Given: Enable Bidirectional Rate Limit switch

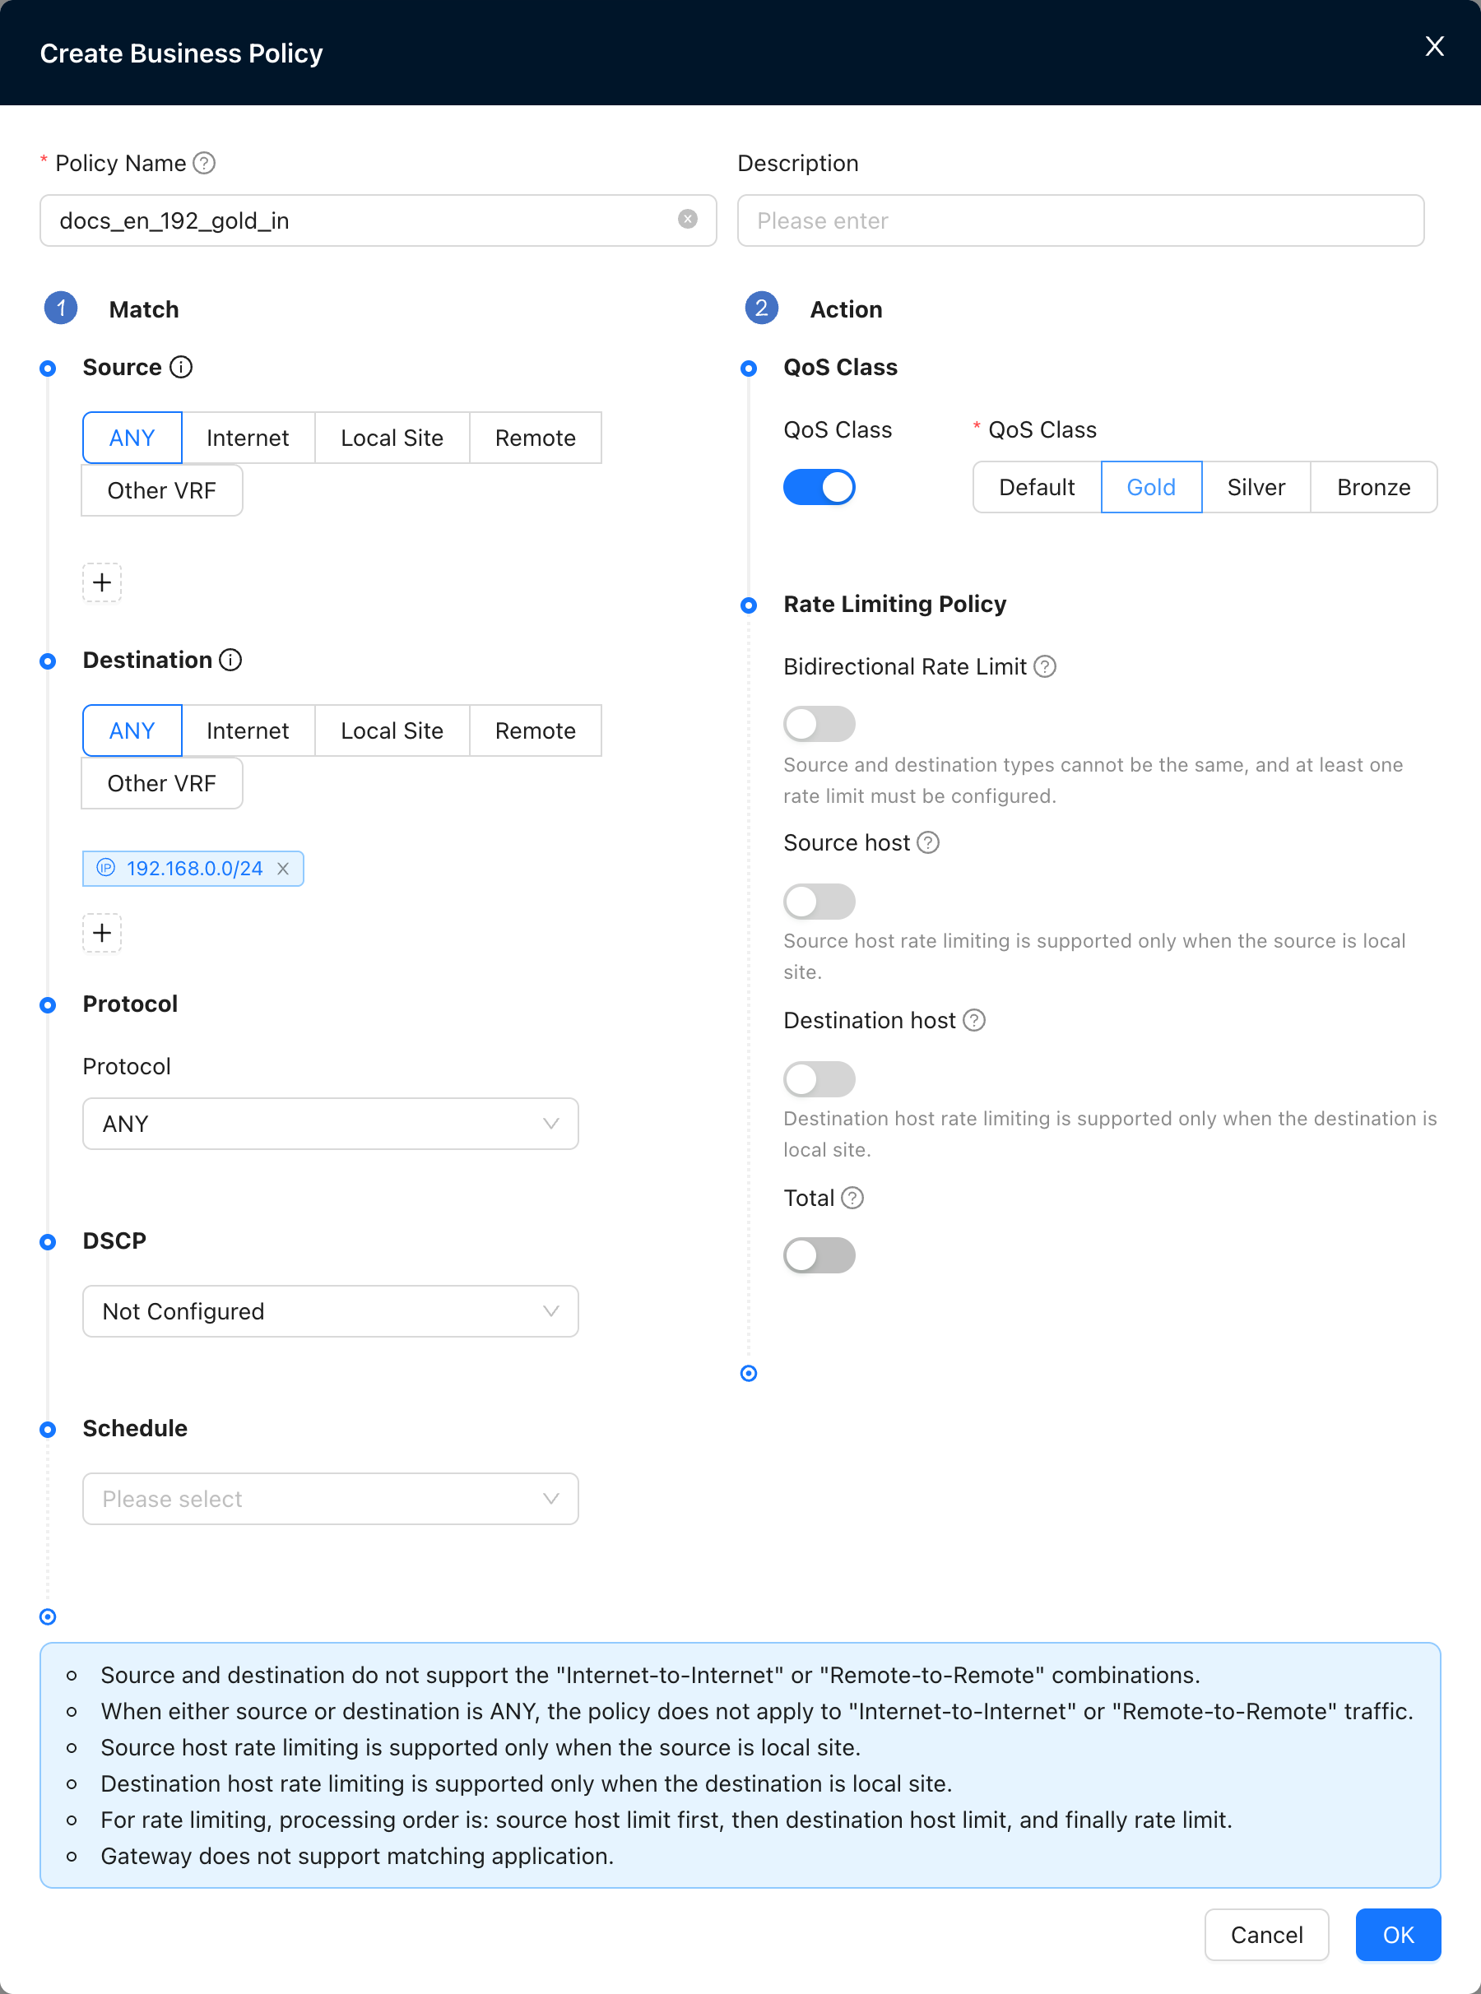Looking at the screenshot, I should (x=819, y=724).
